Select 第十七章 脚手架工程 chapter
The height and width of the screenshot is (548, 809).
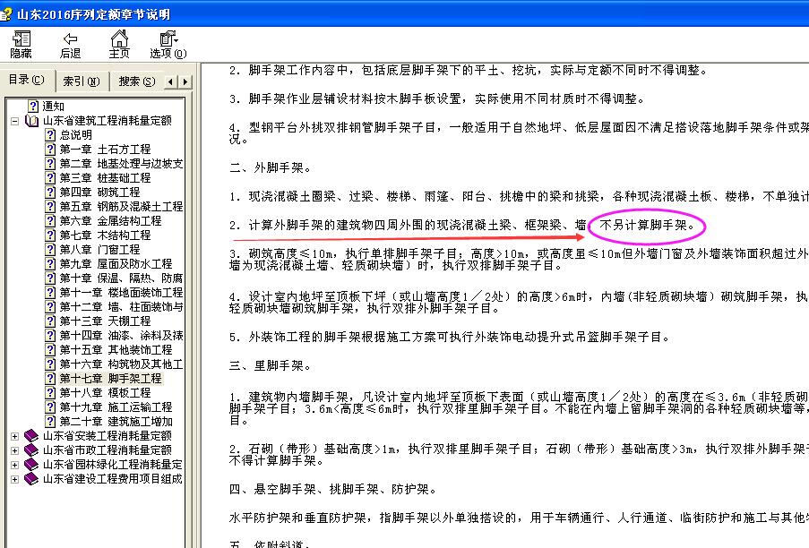point(110,379)
